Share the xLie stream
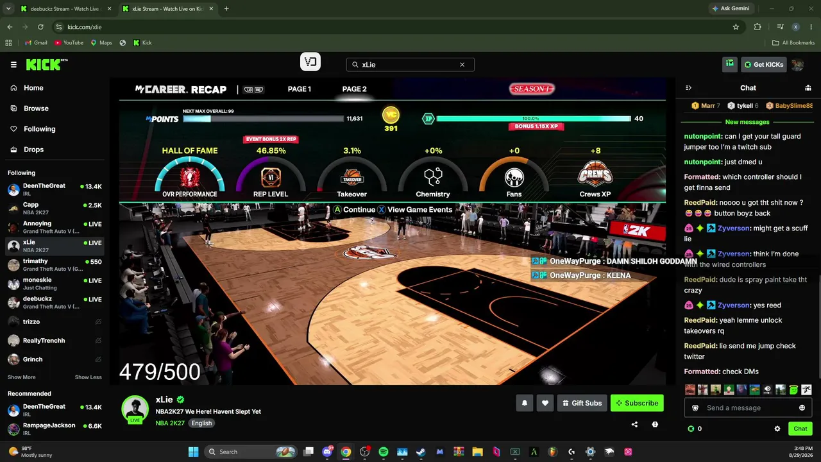This screenshot has height=462, width=821. click(634, 424)
